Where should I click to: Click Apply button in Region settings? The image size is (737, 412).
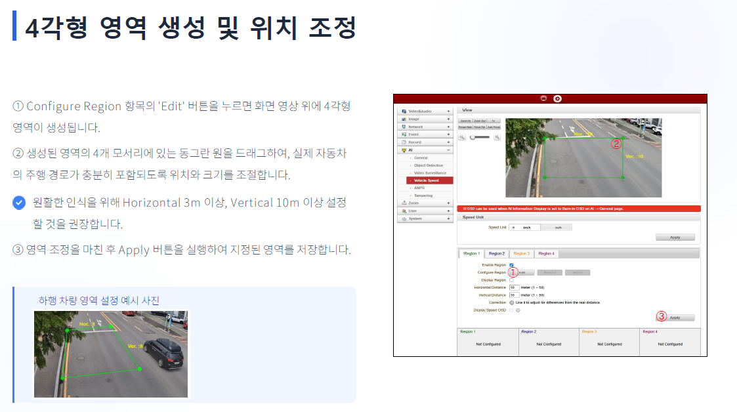pos(675,318)
